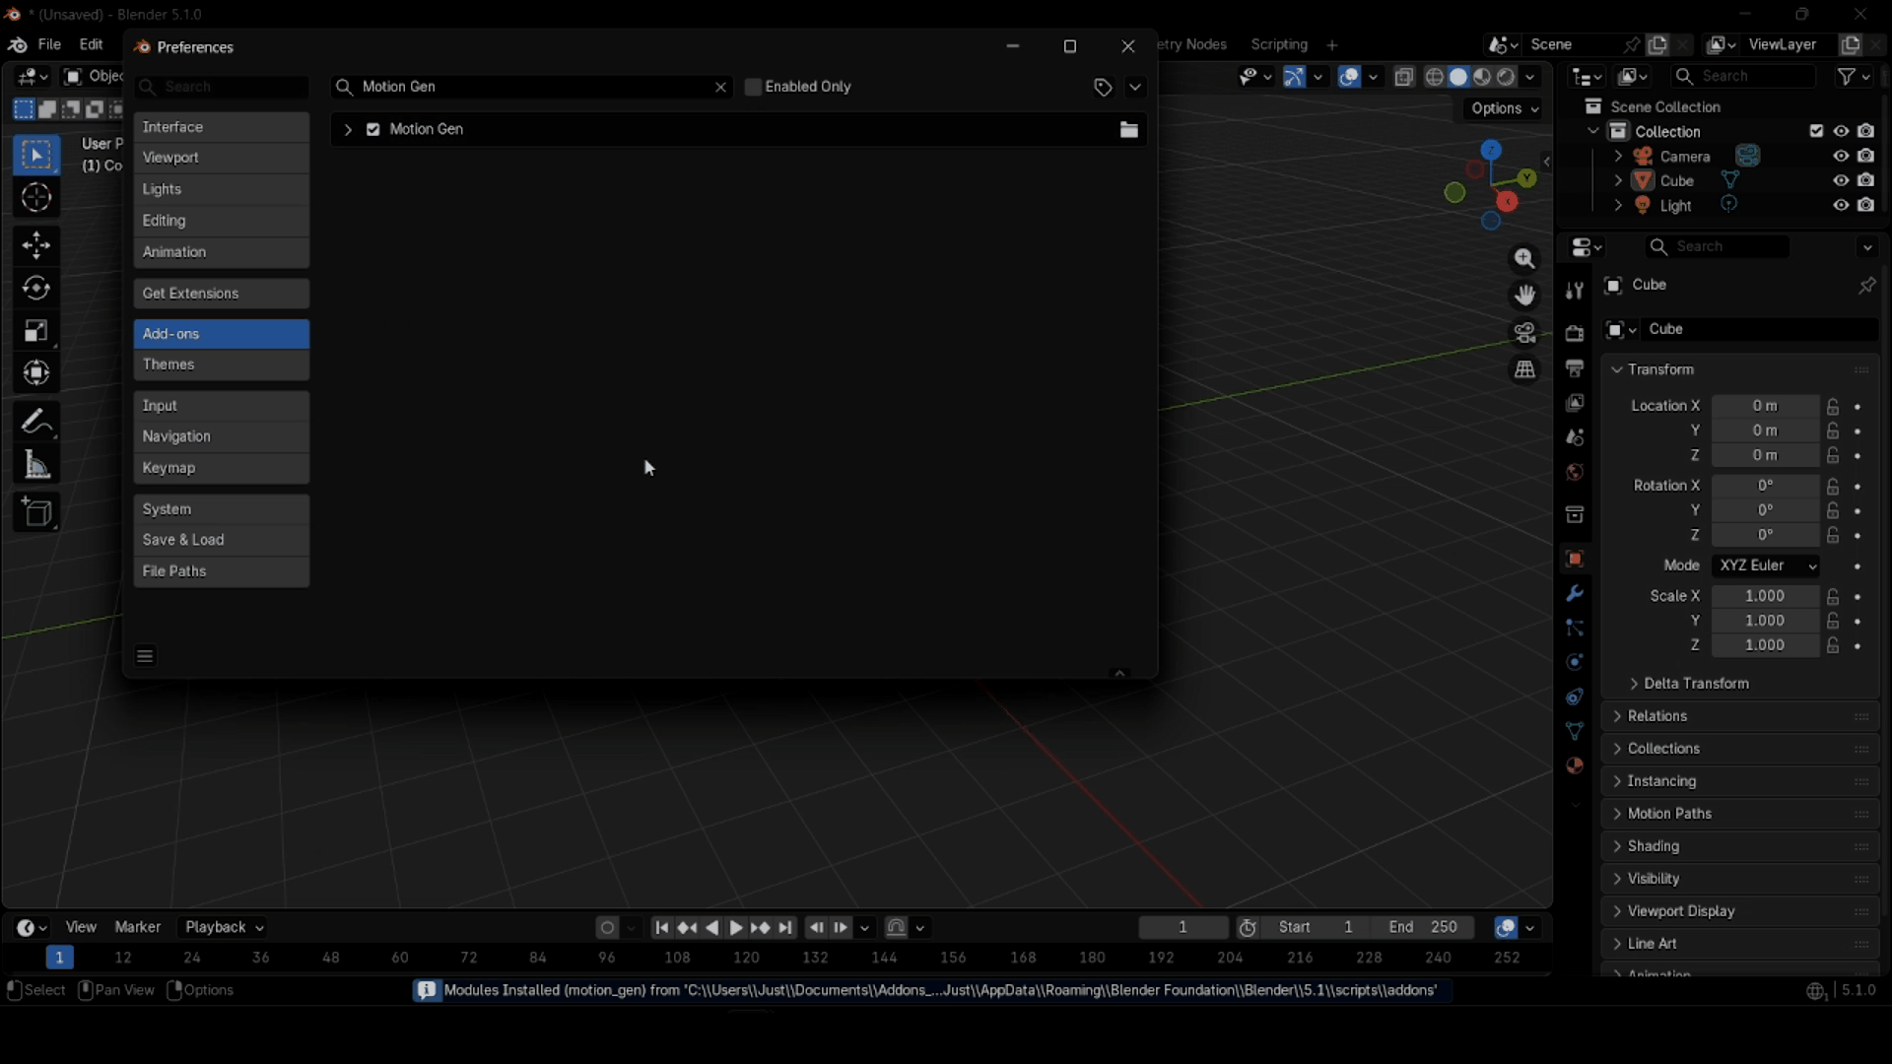Toggle lock for Location X
Viewport: 1892px width, 1064px height.
click(x=1833, y=406)
